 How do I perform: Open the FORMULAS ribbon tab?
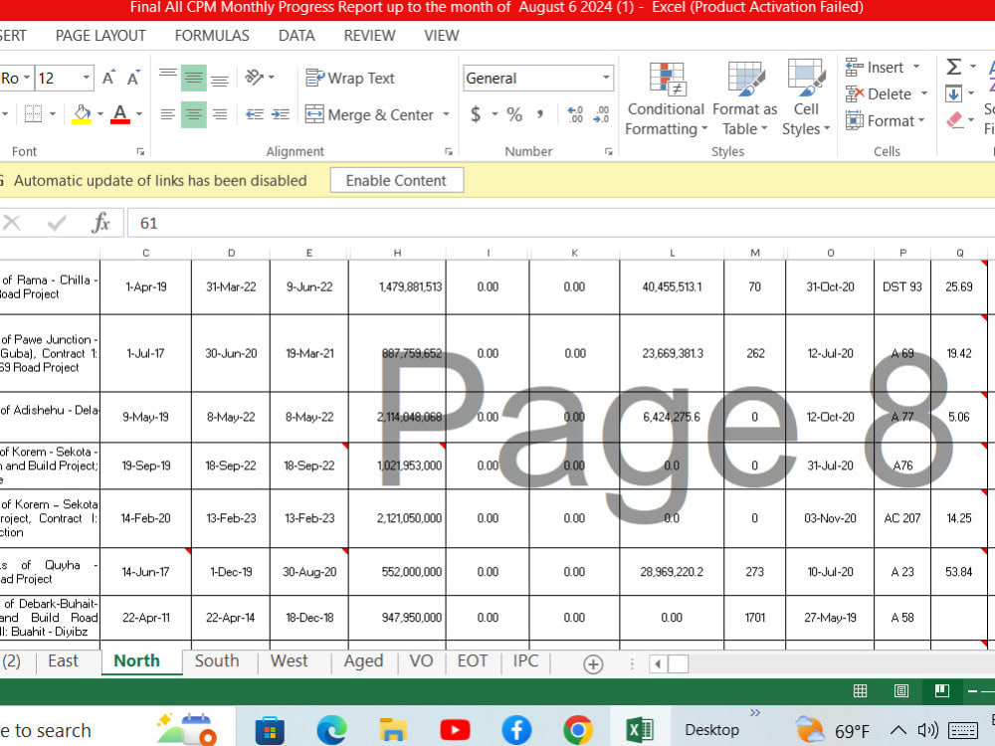tap(212, 36)
